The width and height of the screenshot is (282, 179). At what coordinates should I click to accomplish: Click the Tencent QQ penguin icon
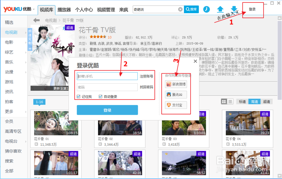[x=169, y=95]
